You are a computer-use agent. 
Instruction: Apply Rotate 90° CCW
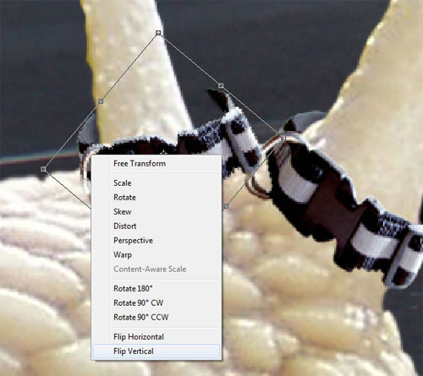pyautogui.click(x=156, y=318)
